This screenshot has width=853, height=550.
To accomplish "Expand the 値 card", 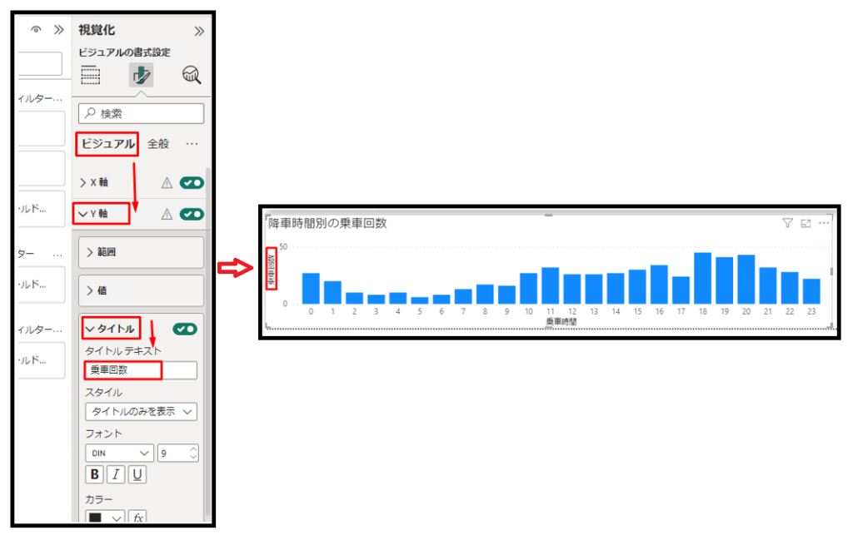I will 142,290.
